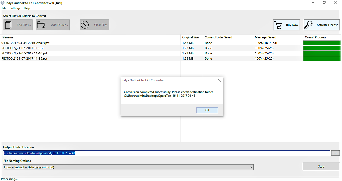Click the Add Files document icon
The height and width of the screenshot is (181, 342).
pyautogui.click(x=8, y=25)
